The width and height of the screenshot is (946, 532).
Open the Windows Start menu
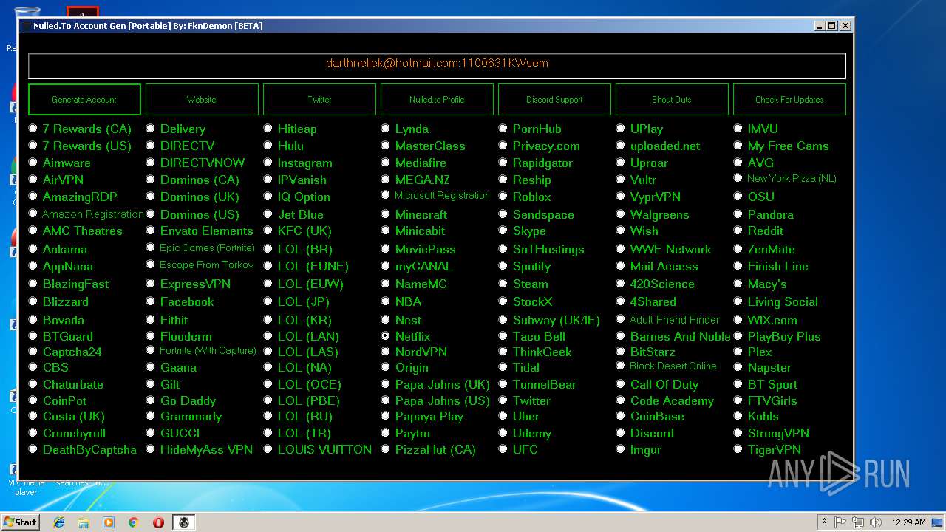20,522
